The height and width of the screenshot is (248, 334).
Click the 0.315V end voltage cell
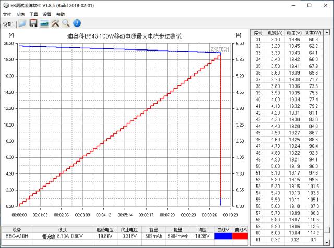point(129,236)
